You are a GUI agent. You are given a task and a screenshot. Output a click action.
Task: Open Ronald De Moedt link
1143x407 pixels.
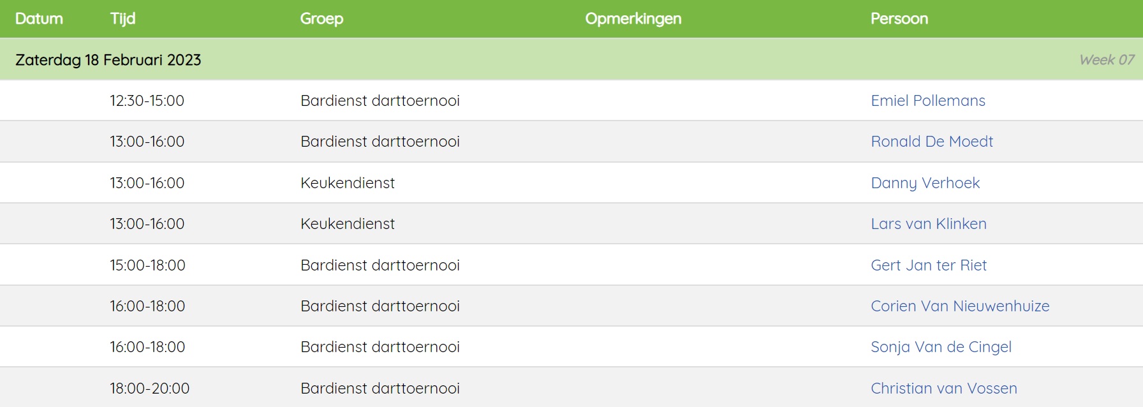click(x=932, y=142)
